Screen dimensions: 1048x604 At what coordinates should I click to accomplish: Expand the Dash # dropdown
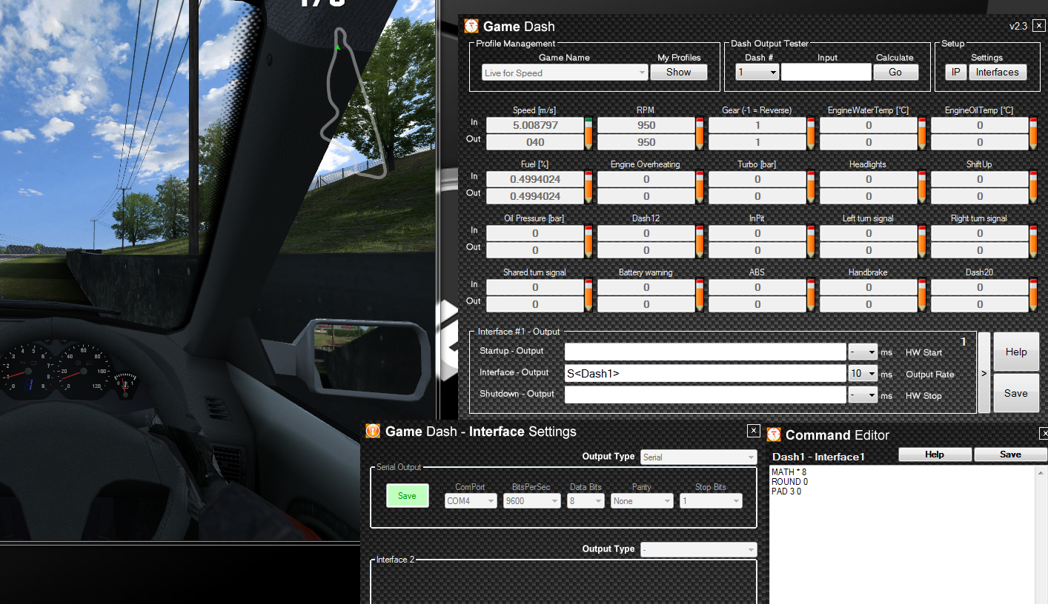(x=757, y=73)
